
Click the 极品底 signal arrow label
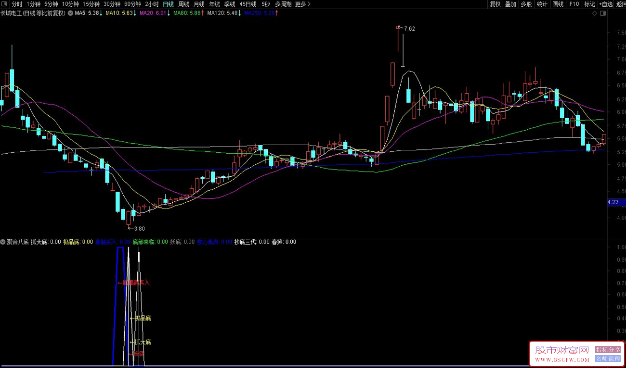[141, 318]
